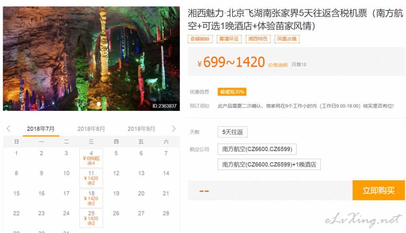Select the third carousel dot
406x233 pixels.
(92, 104)
